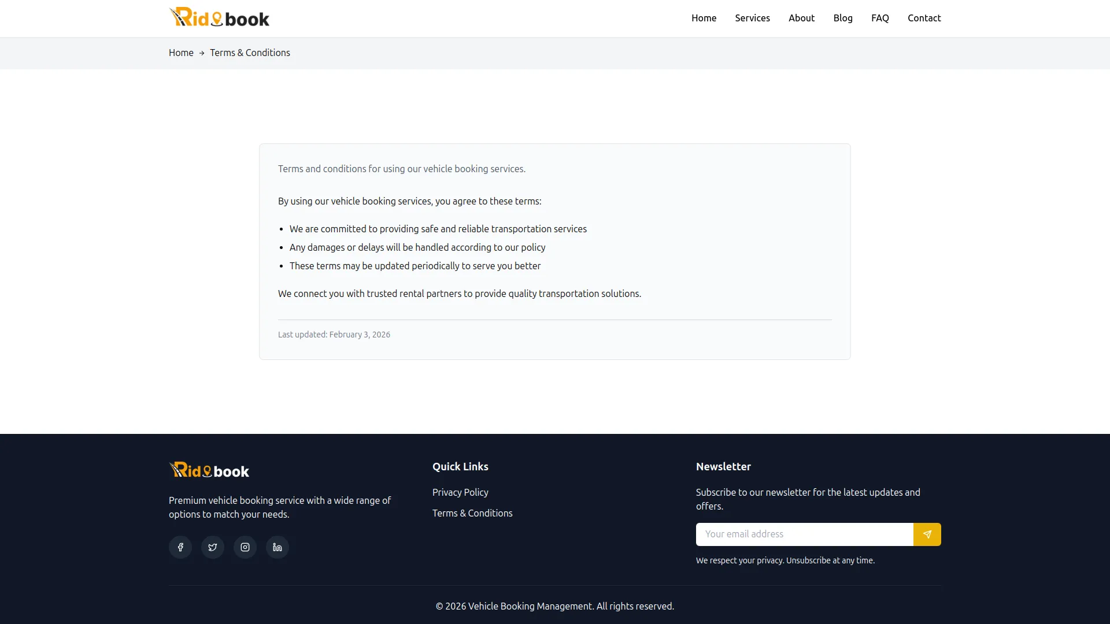The width and height of the screenshot is (1110, 624).
Task: Open the FAQ page
Action: pyautogui.click(x=880, y=18)
